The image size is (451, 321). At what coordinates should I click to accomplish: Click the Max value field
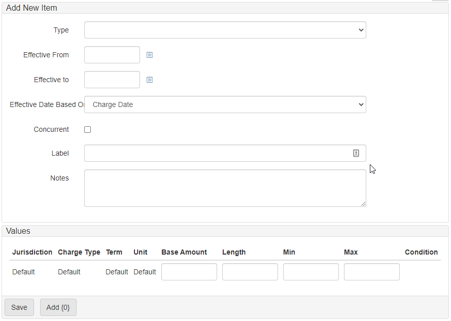click(371, 272)
